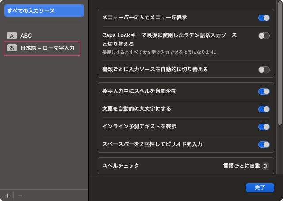
Task: Toggle インライン予測テキストを表示 switch
Action: [264, 127]
